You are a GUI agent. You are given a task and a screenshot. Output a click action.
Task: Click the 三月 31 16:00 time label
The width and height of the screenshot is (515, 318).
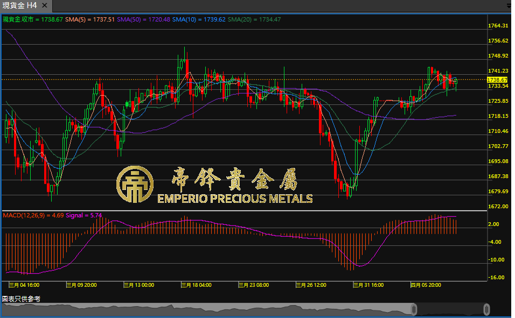[368, 285]
